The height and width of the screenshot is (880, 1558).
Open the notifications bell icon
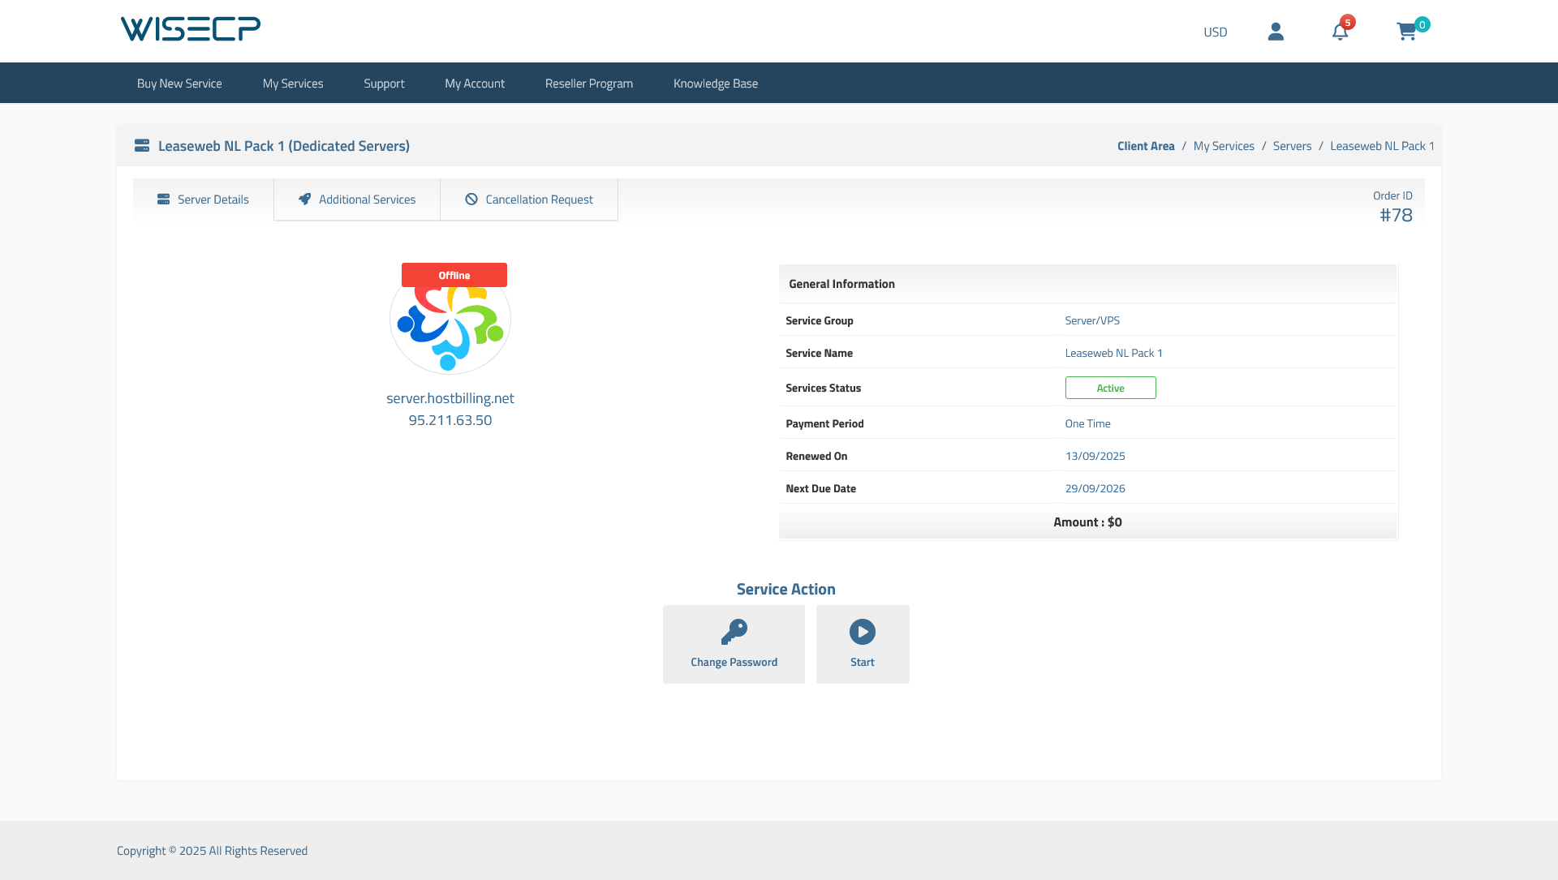pyautogui.click(x=1340, y=32)
